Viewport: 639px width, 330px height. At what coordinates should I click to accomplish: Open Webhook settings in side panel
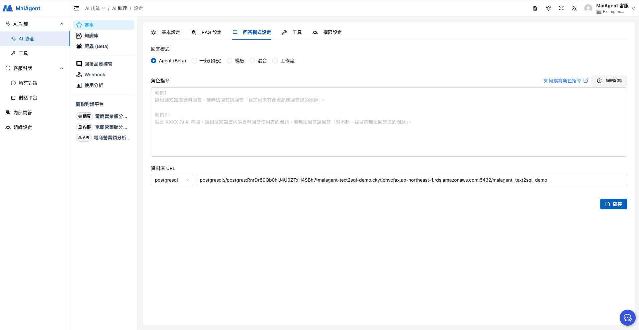(94, 75)
